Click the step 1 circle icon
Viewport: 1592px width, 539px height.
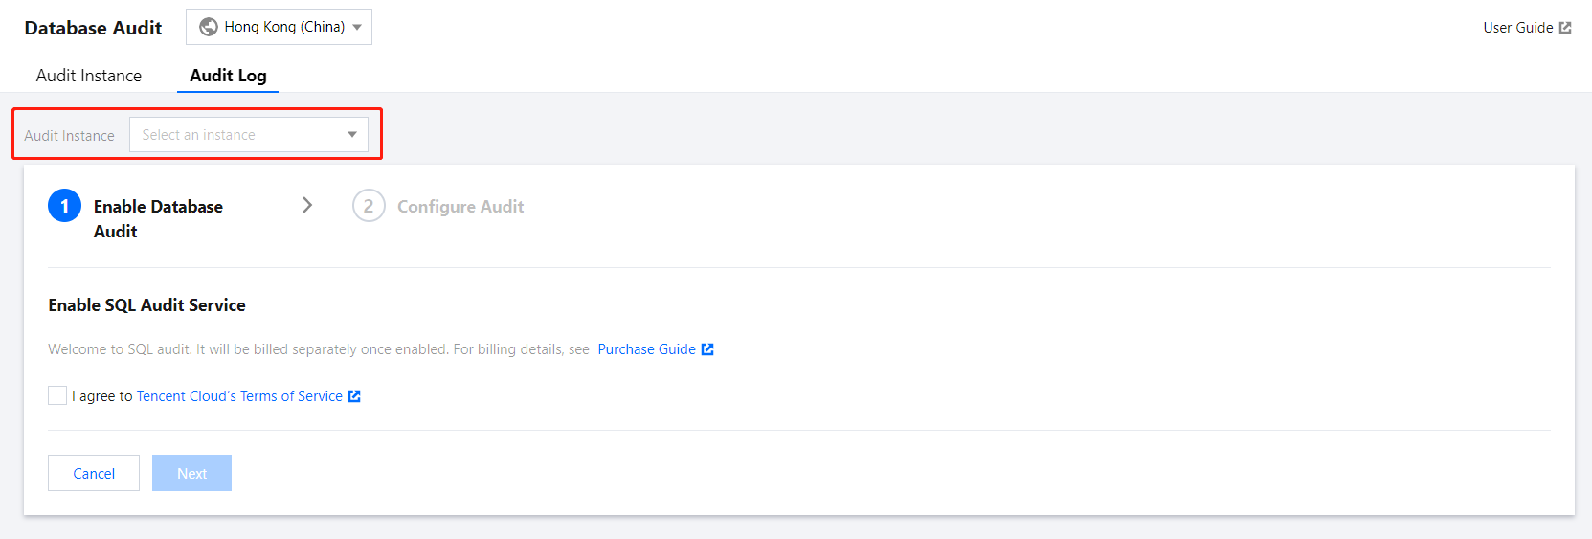pos(64,206)
